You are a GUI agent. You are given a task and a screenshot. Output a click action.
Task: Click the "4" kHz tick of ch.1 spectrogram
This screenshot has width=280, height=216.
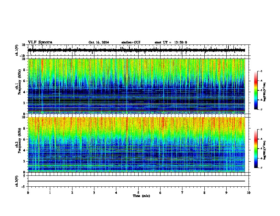tap(25, 92)
